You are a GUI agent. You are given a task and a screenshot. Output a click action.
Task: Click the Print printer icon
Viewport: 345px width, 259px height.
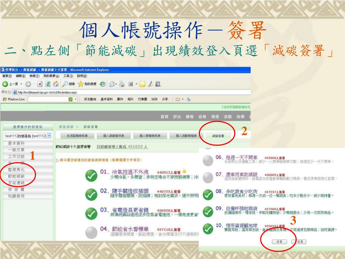point(122,84)
